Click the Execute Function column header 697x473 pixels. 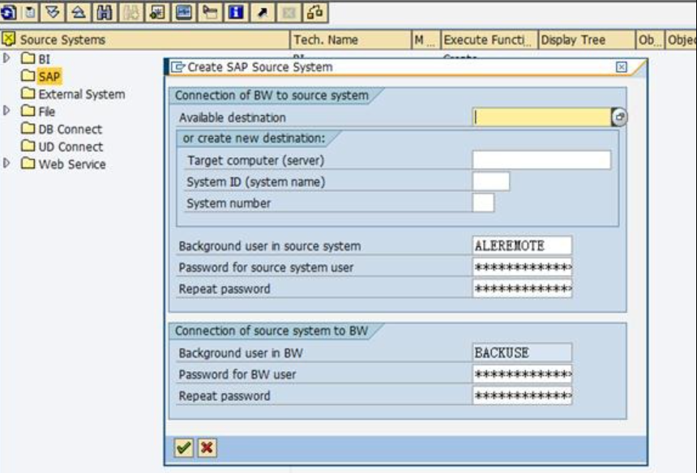tap(489, 40)
